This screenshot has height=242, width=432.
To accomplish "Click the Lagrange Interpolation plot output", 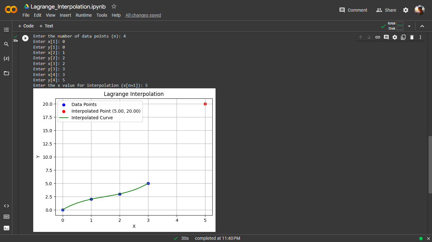I will (x=124, y=160).
